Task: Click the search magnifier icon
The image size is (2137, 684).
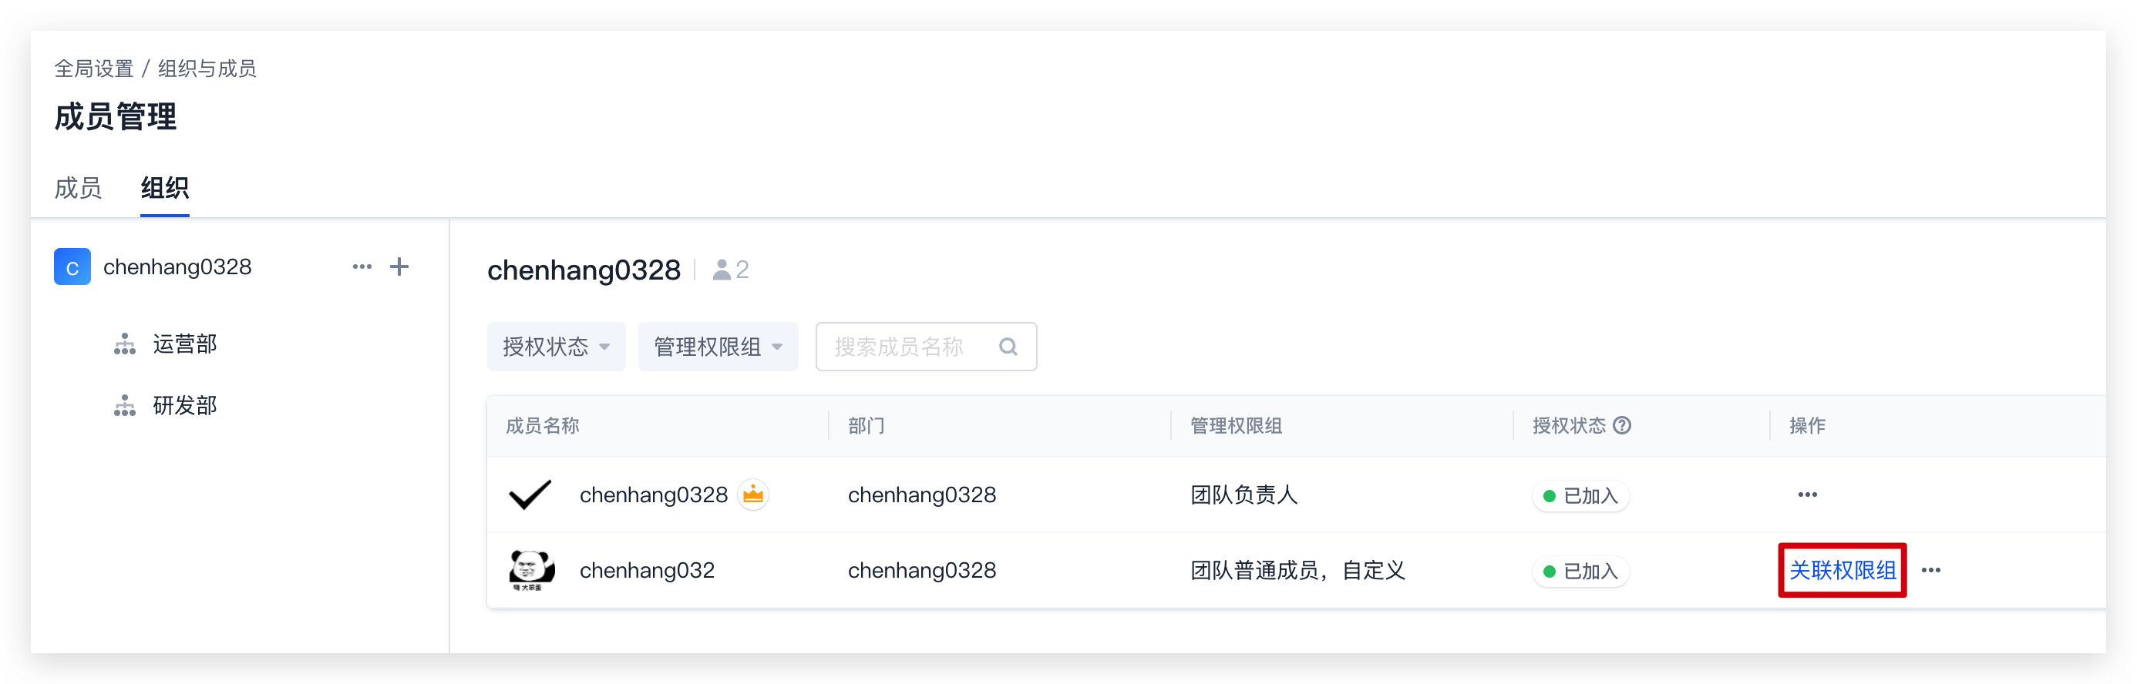Action: click(x=1008, y=347)
